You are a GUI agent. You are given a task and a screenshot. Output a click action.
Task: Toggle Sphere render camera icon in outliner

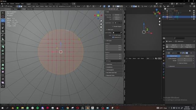(x=194, y=17)
